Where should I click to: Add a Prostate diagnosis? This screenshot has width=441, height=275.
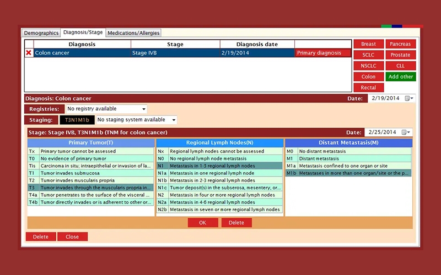click(400, 54)
